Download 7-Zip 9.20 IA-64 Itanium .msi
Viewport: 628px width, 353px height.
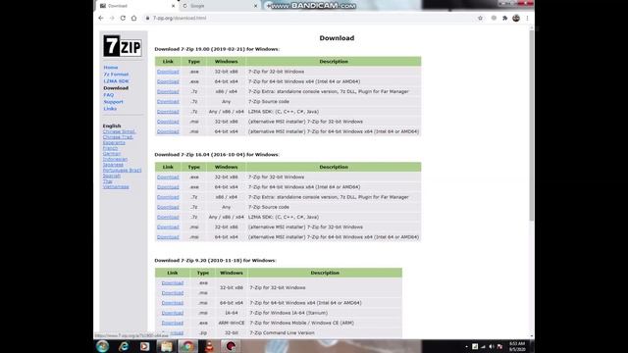tap(173, 313)
